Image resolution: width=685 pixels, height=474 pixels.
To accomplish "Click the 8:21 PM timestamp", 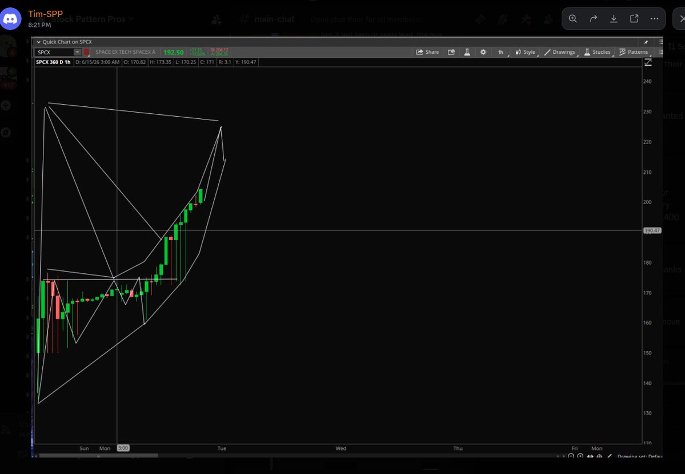I will pos(40,25).
